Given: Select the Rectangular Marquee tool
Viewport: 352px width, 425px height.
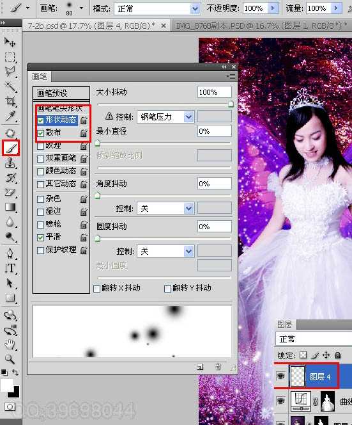Looking at the screenshot, I should pos(10,57).
